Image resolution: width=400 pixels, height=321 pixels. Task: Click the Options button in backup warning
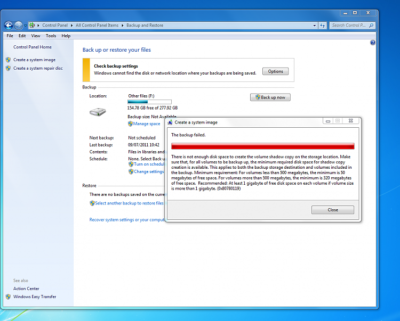pyautogui.click(x=275, y=71)
